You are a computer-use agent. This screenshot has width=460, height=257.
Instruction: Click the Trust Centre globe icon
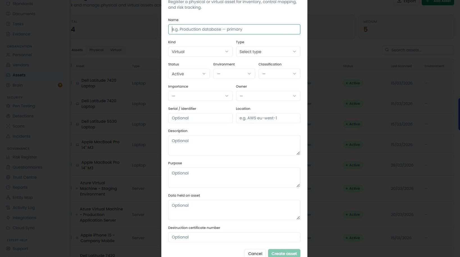click(8, 177)
